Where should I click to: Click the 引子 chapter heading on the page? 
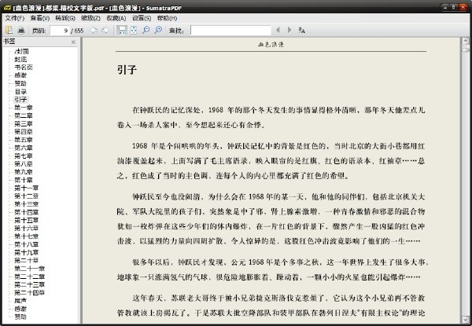[127, 70]
